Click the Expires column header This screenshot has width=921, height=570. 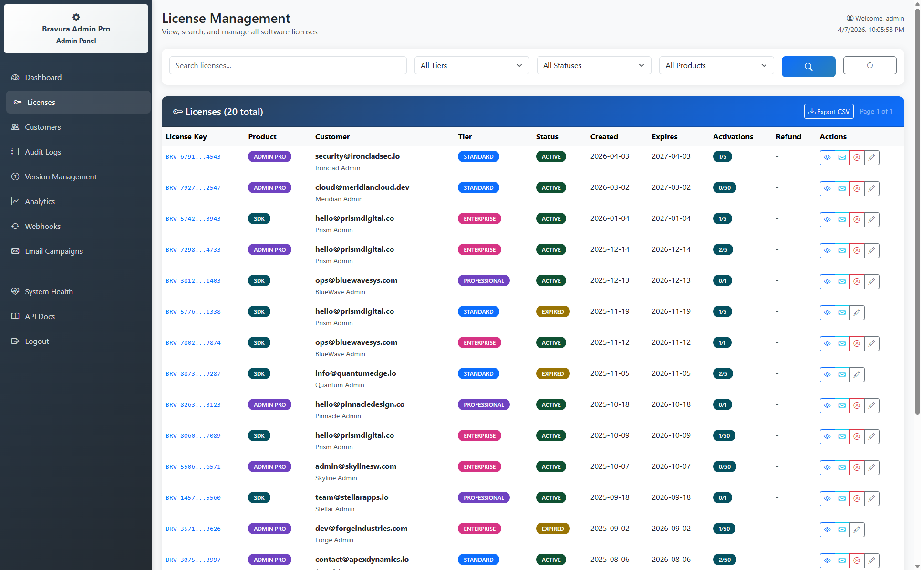(x=664, y=136)
